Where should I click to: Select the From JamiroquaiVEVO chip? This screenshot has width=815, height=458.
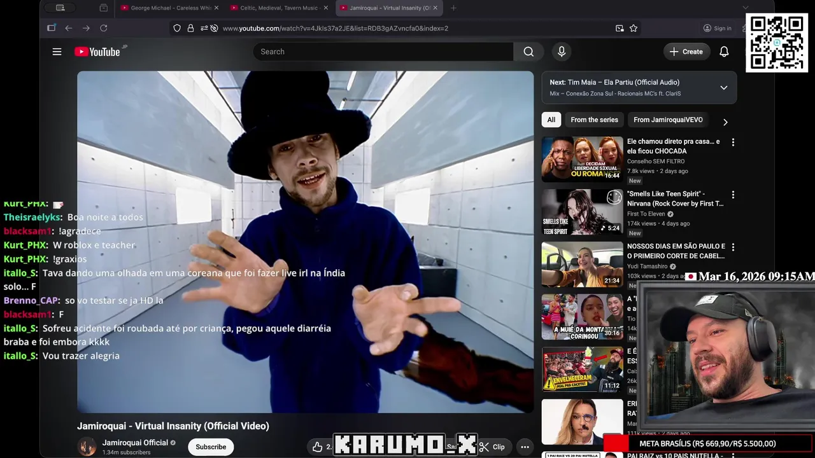click(668, 120)
